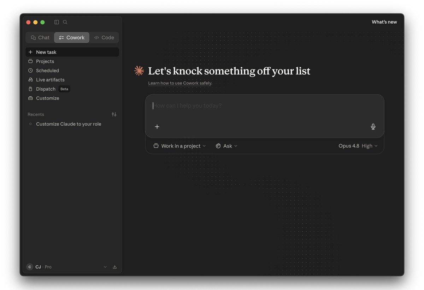Click the orange Claude starburst logo
Screen dimensions: 424x290
(139, 71)
